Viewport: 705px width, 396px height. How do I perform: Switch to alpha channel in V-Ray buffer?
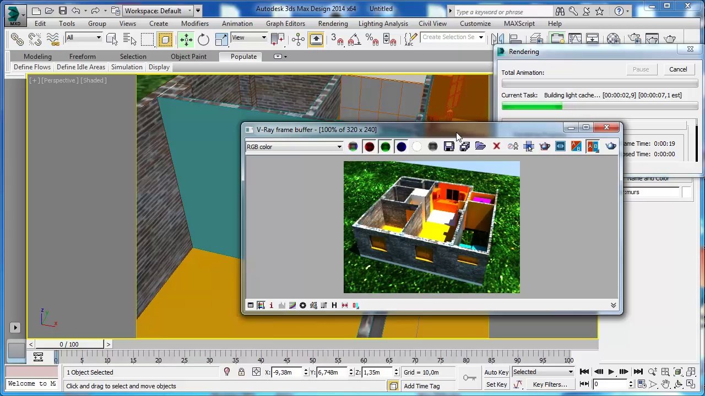pyautogui.click(x=417, y=146)
